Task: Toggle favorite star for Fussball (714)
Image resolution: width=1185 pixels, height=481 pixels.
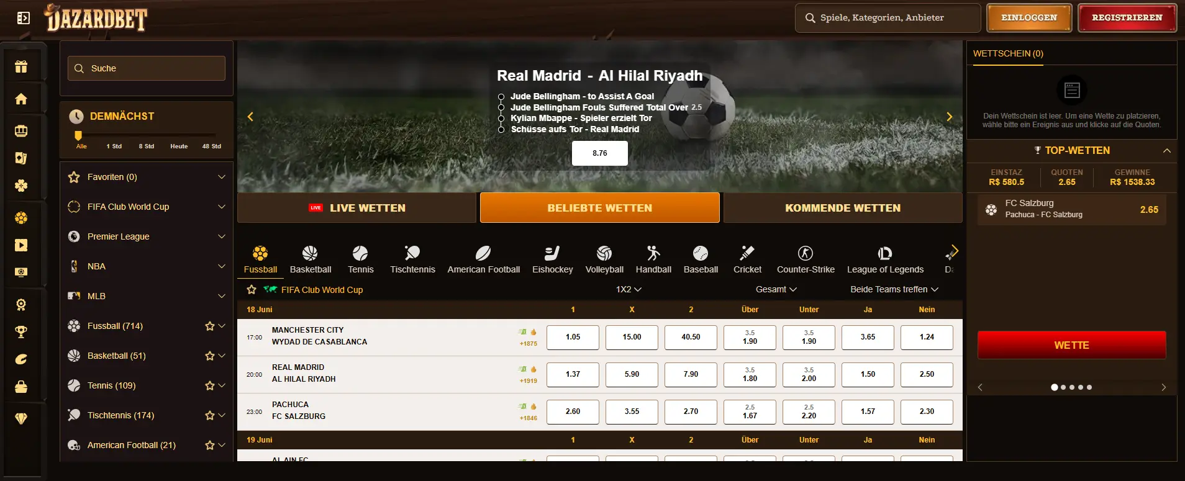Action: 210,326
